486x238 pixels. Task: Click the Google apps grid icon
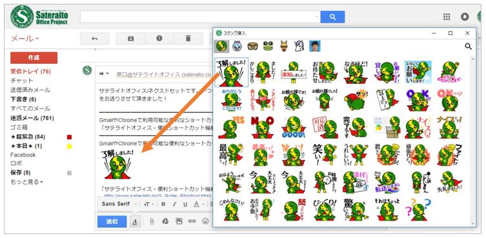(447, 17)
